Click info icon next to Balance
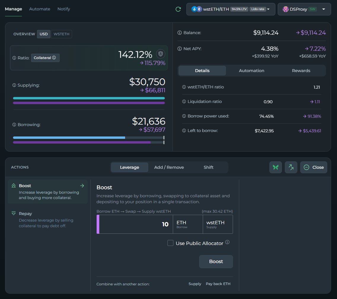 pyautogui.click(x=180, y=33)
